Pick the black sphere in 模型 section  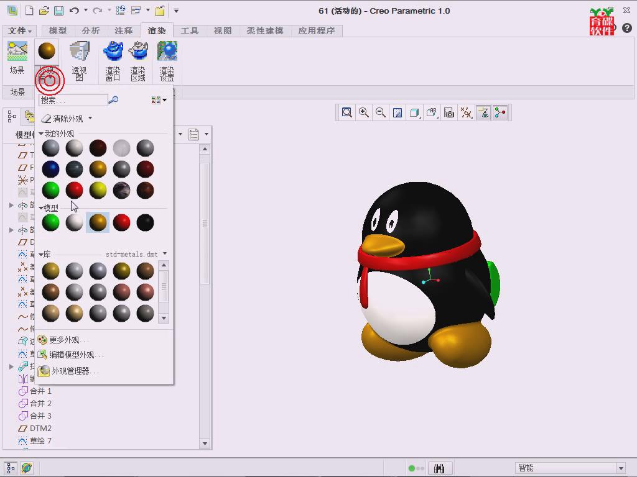(145, 222)
